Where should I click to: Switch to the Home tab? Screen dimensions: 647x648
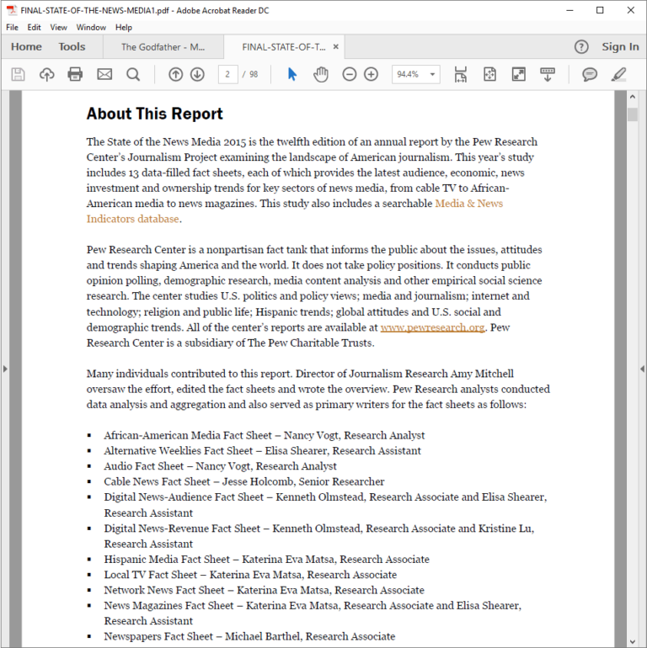point(26,46)
